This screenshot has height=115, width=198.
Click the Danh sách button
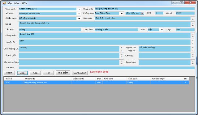pyautogui.click(x=80, y=73)
